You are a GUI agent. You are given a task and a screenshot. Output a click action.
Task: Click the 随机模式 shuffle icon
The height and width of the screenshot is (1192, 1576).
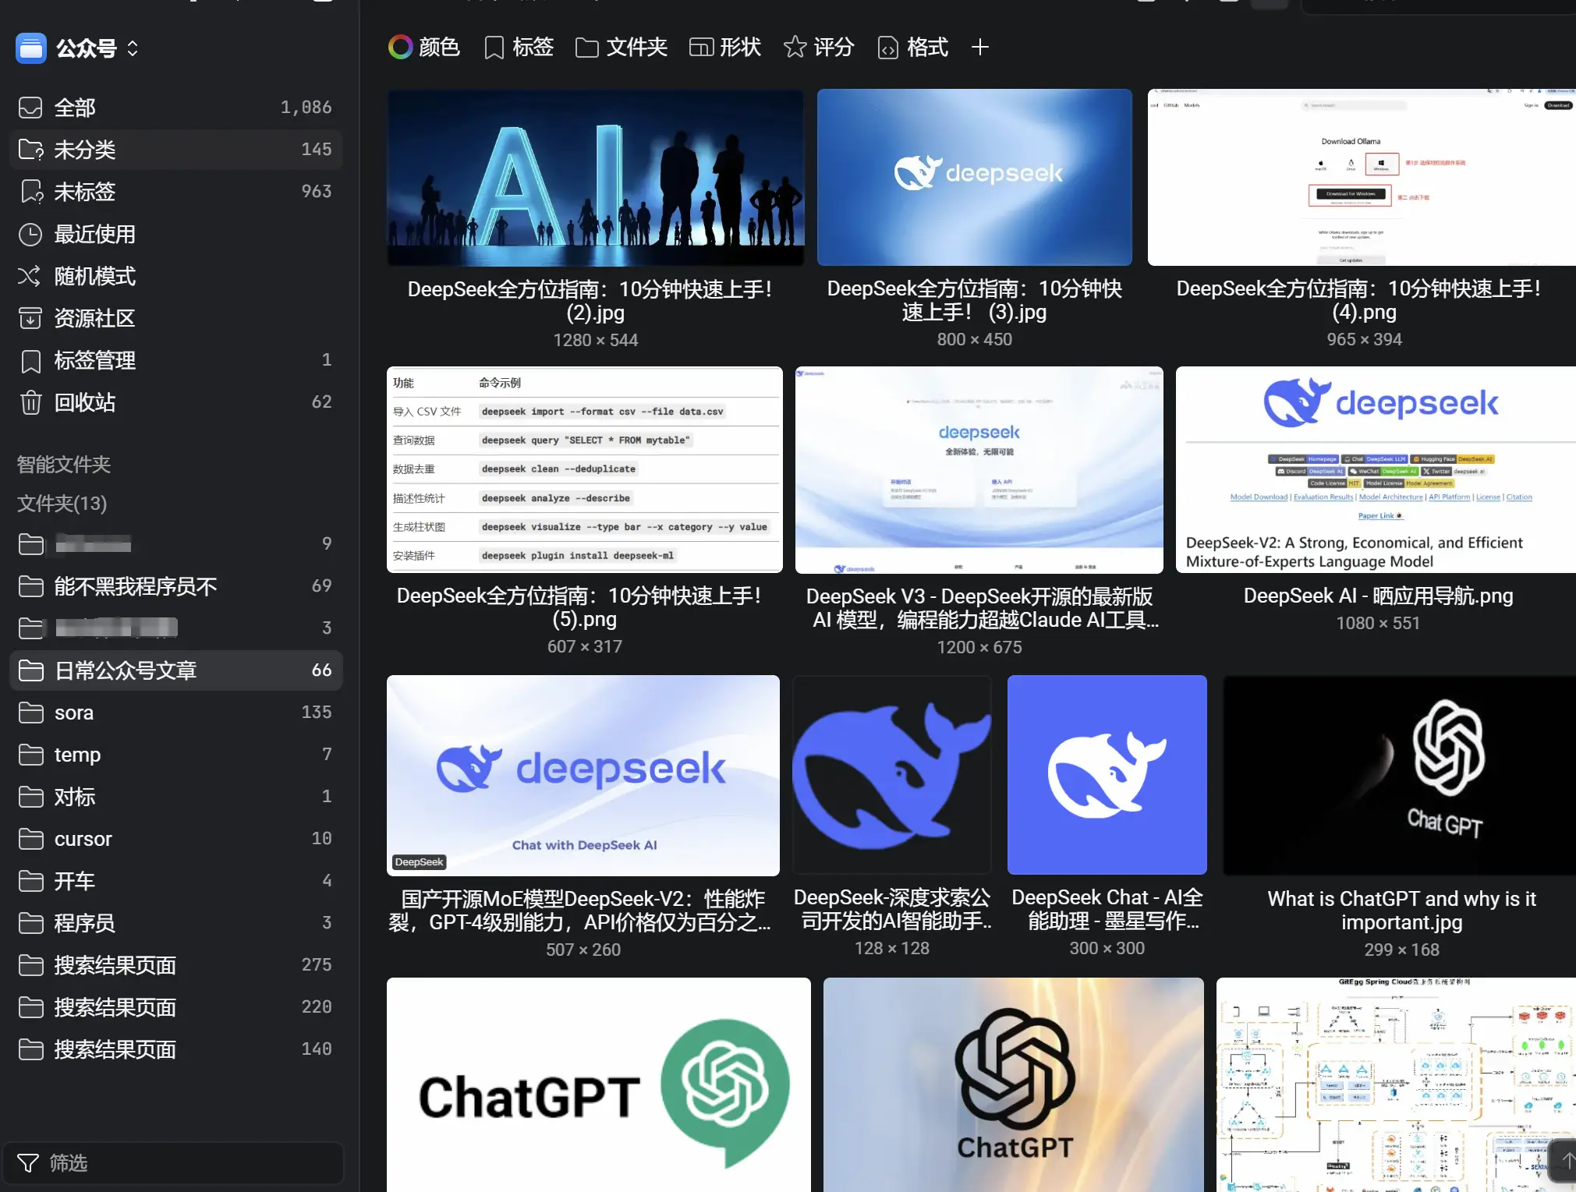[x=30, y=276]
